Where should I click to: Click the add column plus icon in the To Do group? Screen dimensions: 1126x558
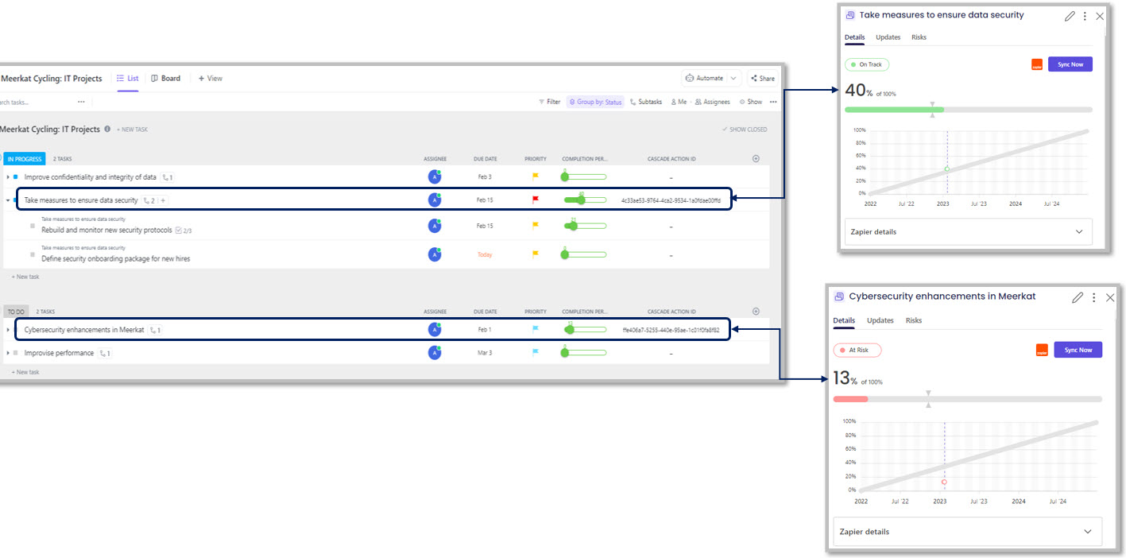756,312
